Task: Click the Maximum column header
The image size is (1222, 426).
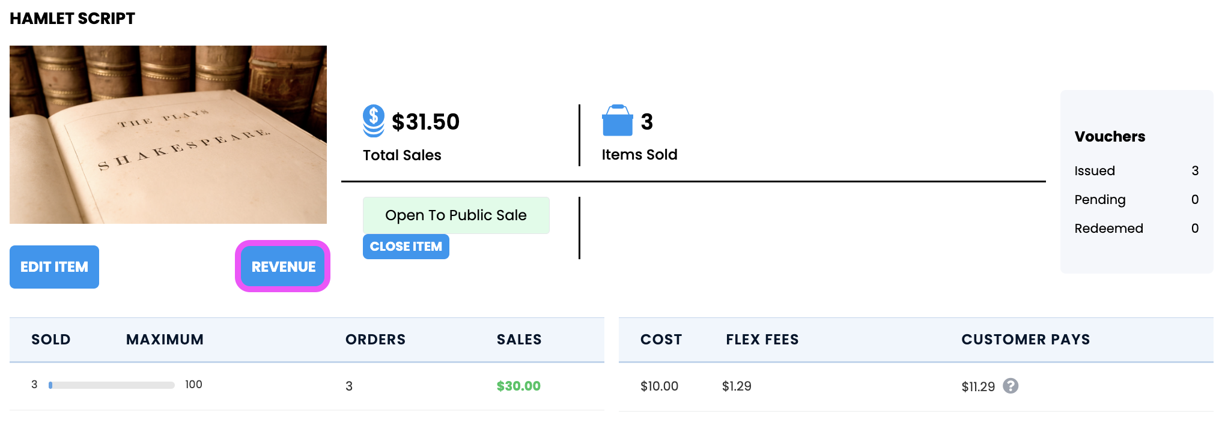Action: tap(165, 340)
